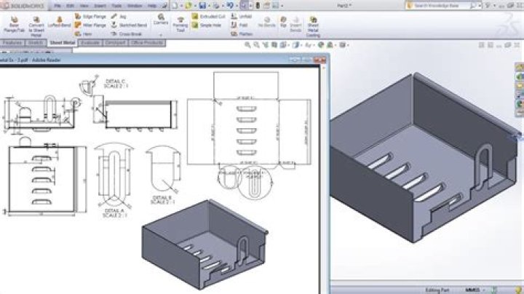Open the Tools menu
The height and width of the screenshot is (294, 524).
coord(116,6)
